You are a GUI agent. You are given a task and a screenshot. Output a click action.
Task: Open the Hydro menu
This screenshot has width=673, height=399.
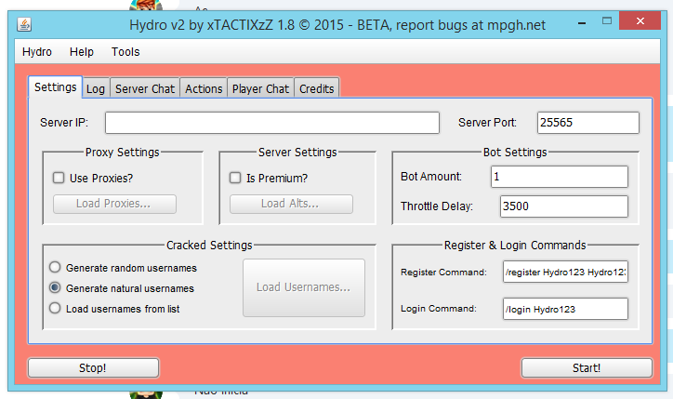(37, 52)
